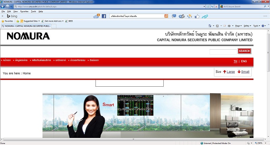Click the blue Help question mark icon
Viewport: 270px width, 145px height.
coord(263,26)
